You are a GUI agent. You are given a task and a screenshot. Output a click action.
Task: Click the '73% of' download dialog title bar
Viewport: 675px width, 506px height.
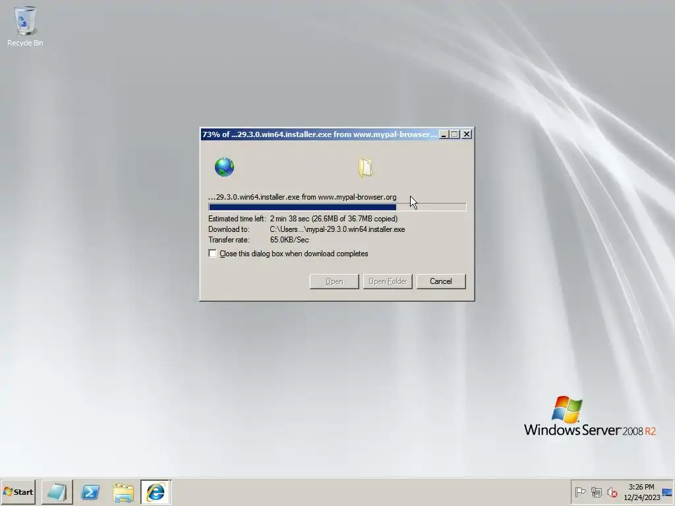(320, 134)
